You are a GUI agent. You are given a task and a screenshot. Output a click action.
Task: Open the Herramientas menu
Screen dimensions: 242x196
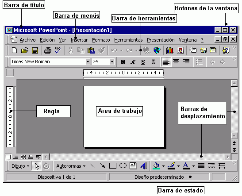pyautogui.click(x=128, y=40)
